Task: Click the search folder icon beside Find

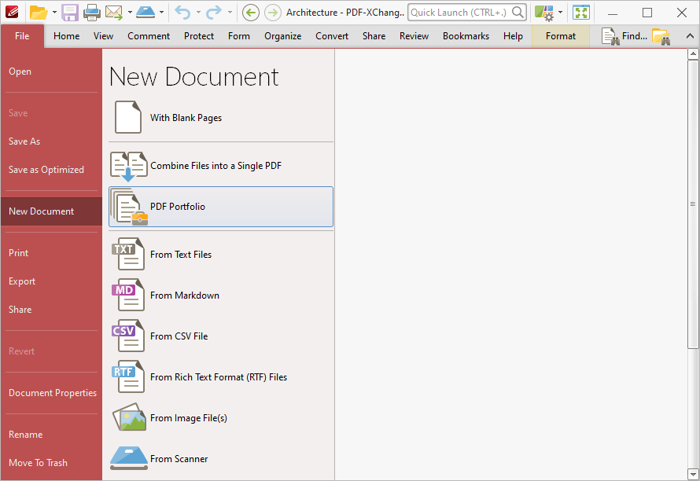Action: (661, 36)
